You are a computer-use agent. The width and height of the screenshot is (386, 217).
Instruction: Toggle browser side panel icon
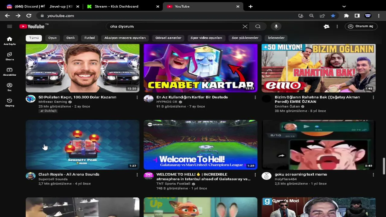point(357,16)
